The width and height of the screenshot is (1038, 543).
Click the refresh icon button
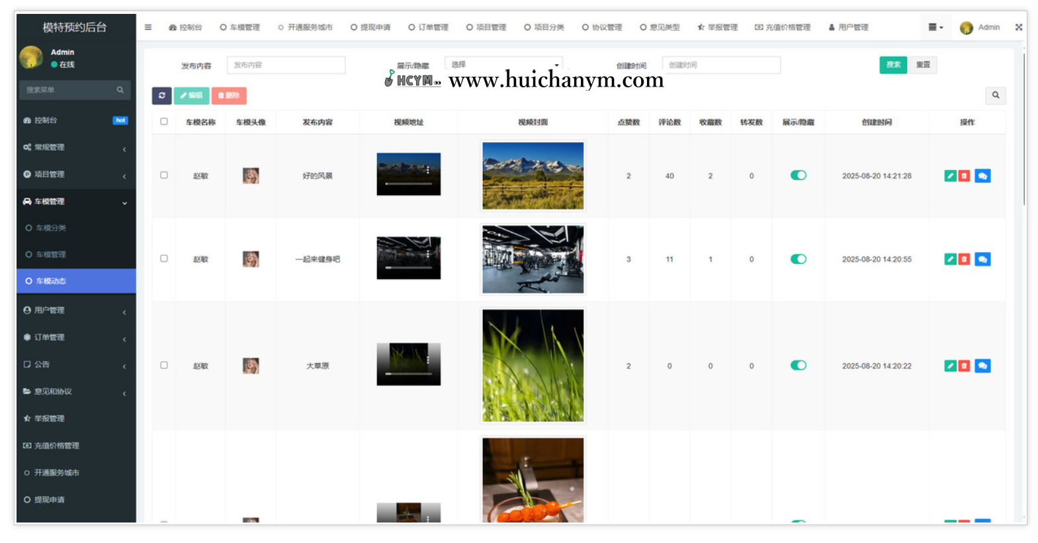tap(161, 96)
